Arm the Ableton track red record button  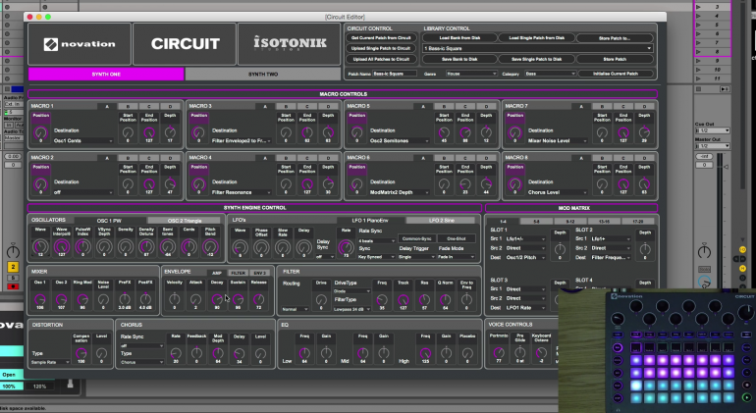13,286
